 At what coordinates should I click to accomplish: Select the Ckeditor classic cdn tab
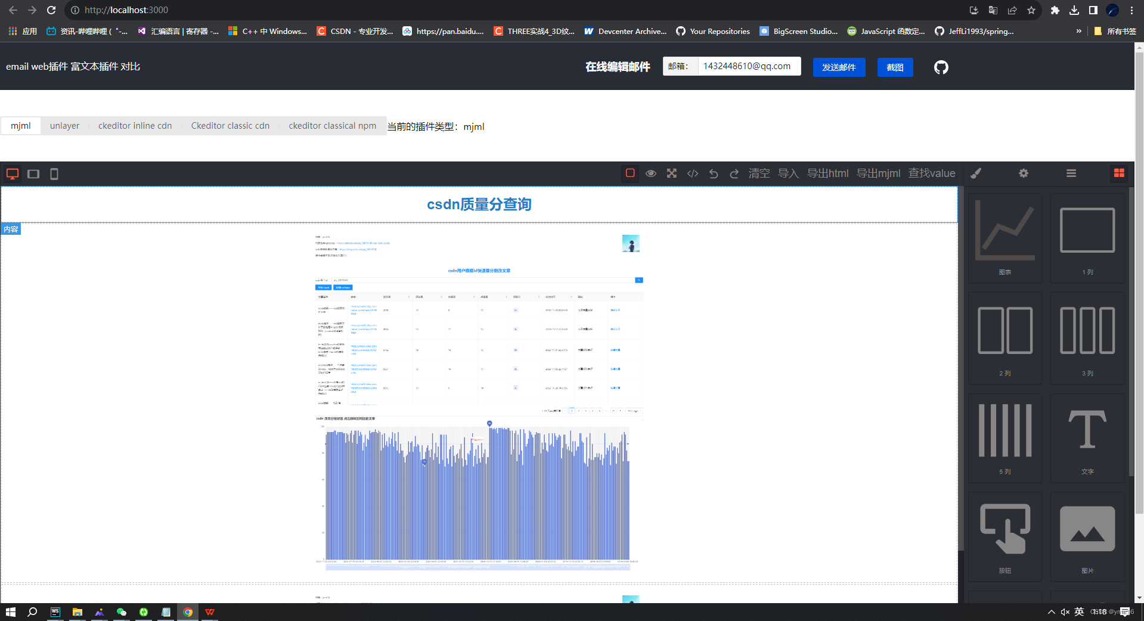(x=230, y=125)
